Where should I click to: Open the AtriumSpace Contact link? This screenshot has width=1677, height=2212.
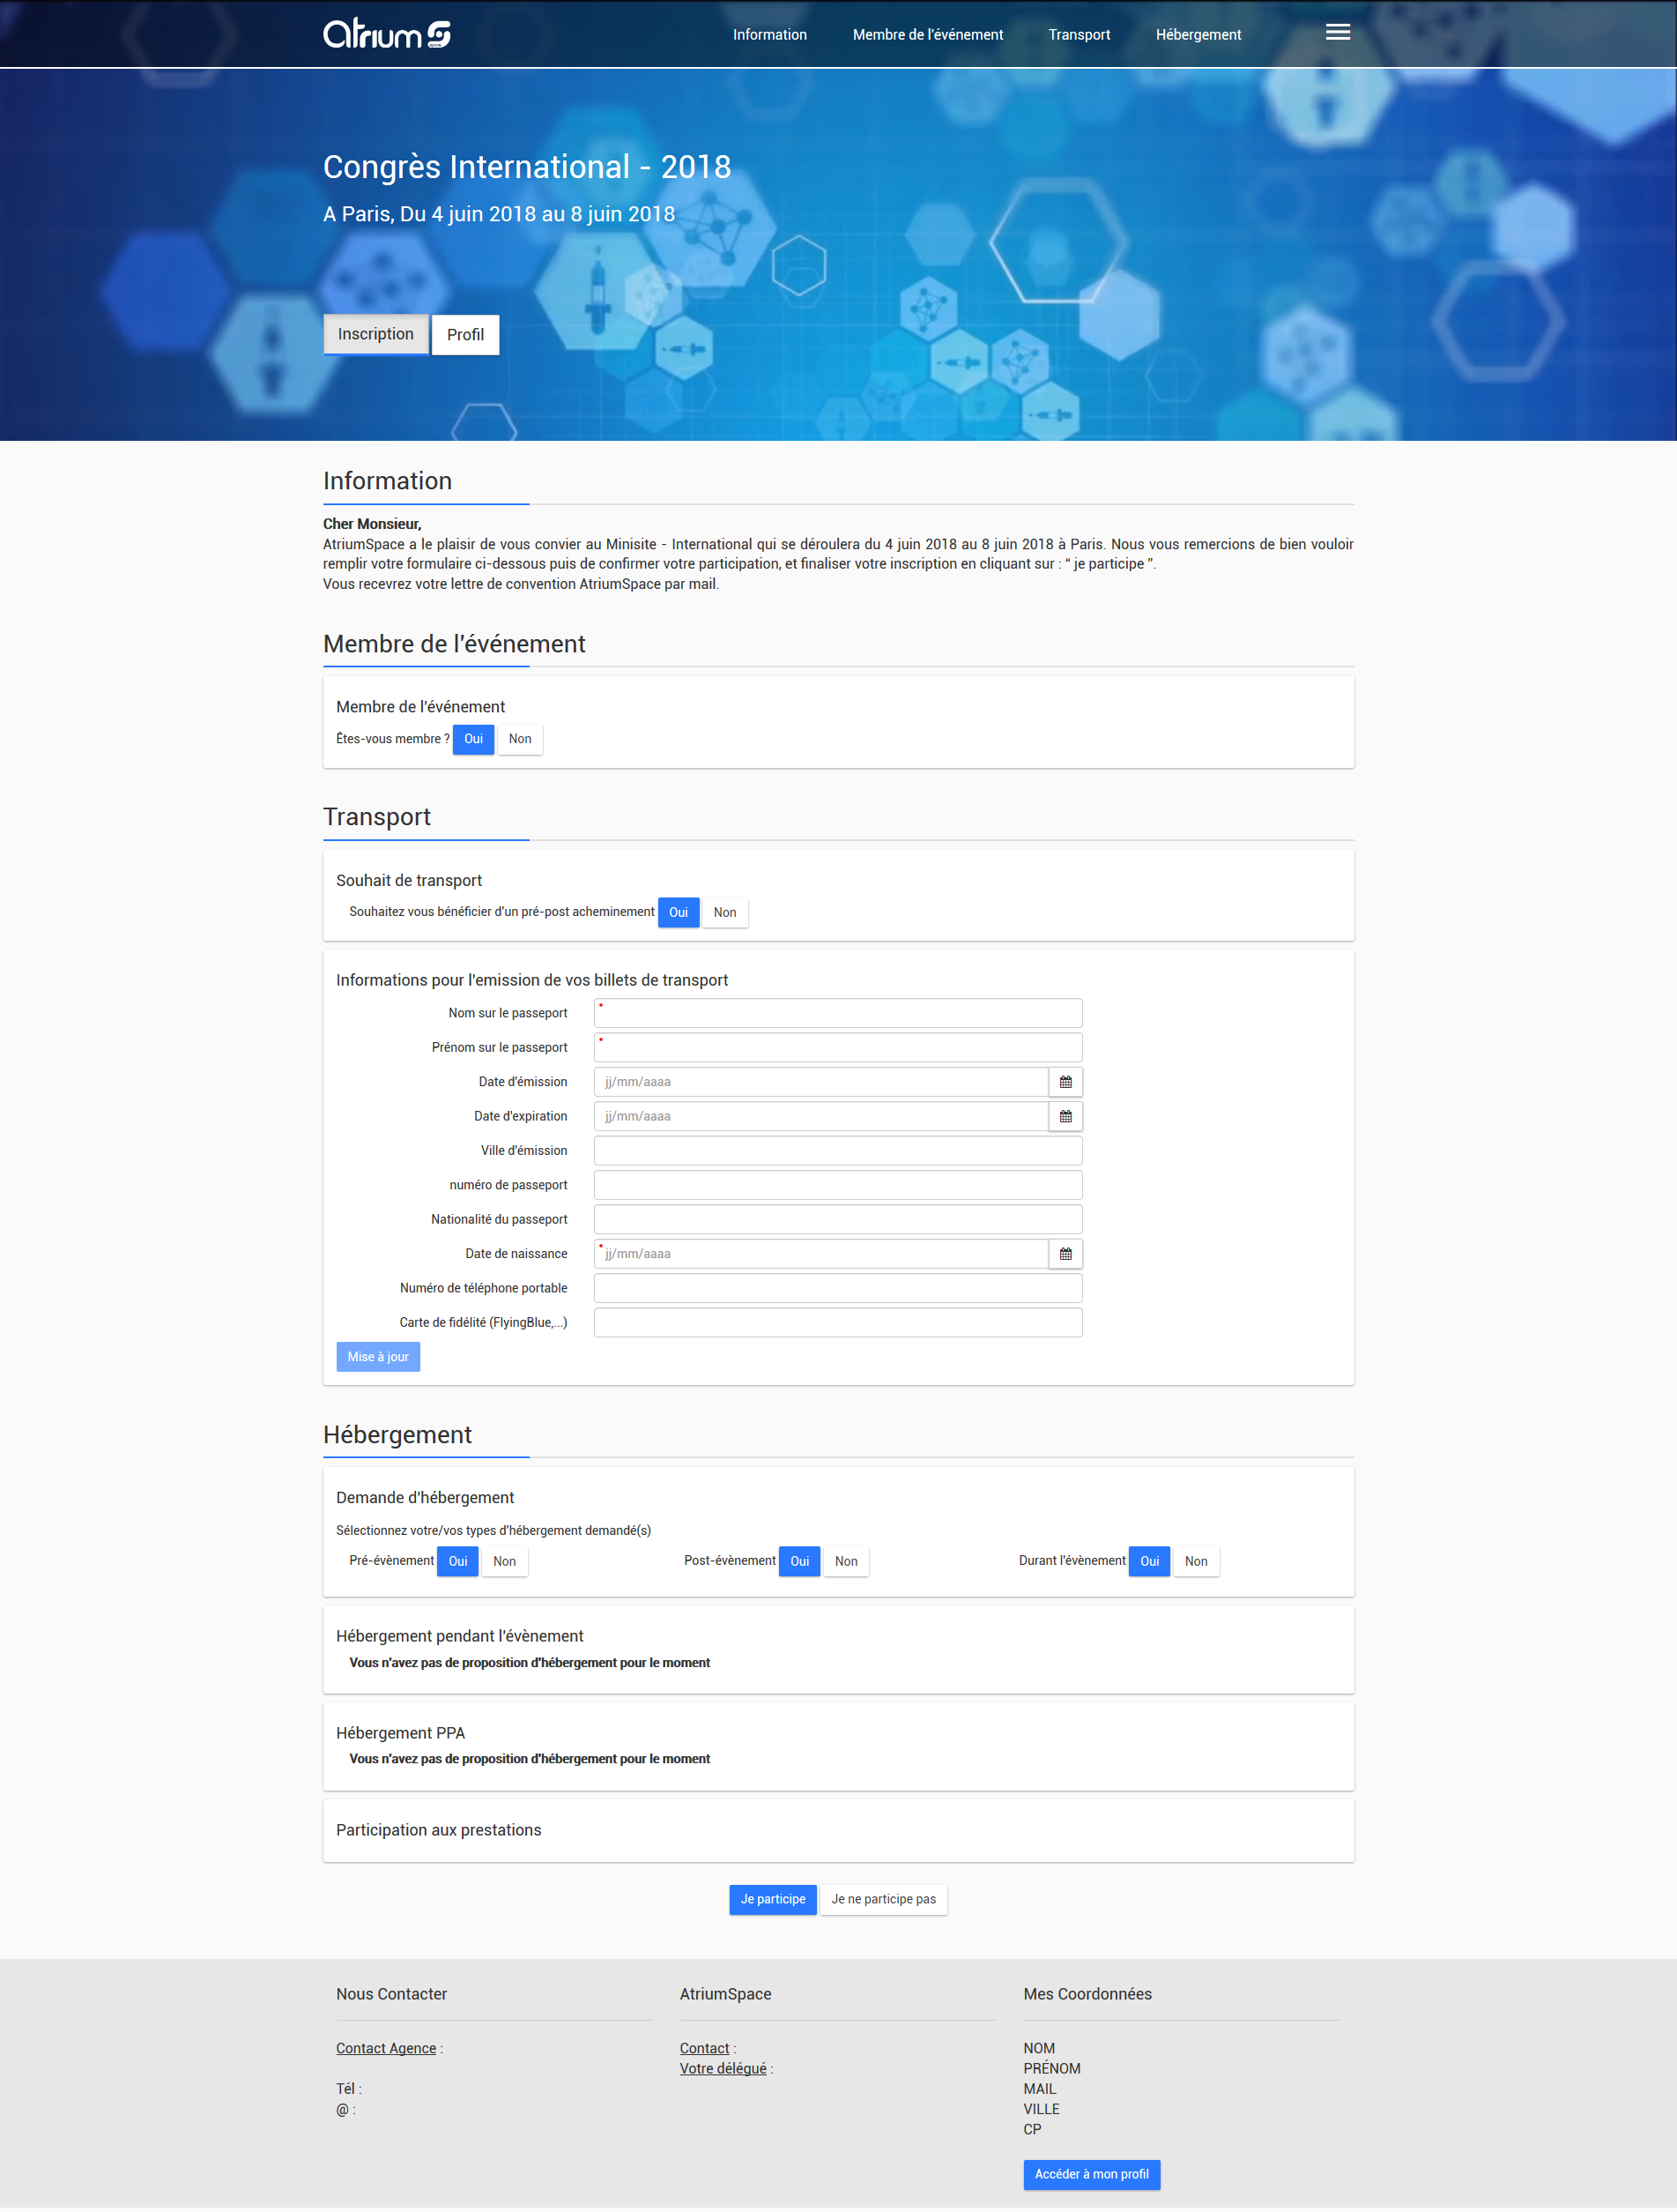point(705,2048)
